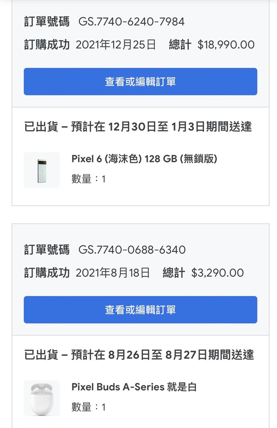Image resolution: width=277 pixels, height=428 pixels.
Task: Open the Pixel 6 product thumbnail image
Action: pyautogui.click(x=42, y=170)
